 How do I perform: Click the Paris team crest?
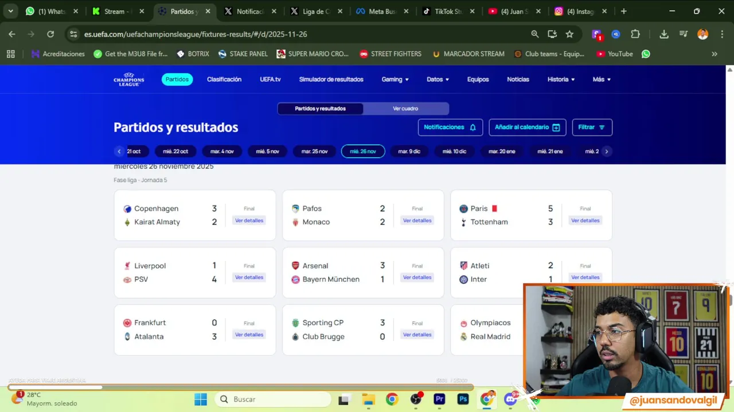tap(463, 209)
